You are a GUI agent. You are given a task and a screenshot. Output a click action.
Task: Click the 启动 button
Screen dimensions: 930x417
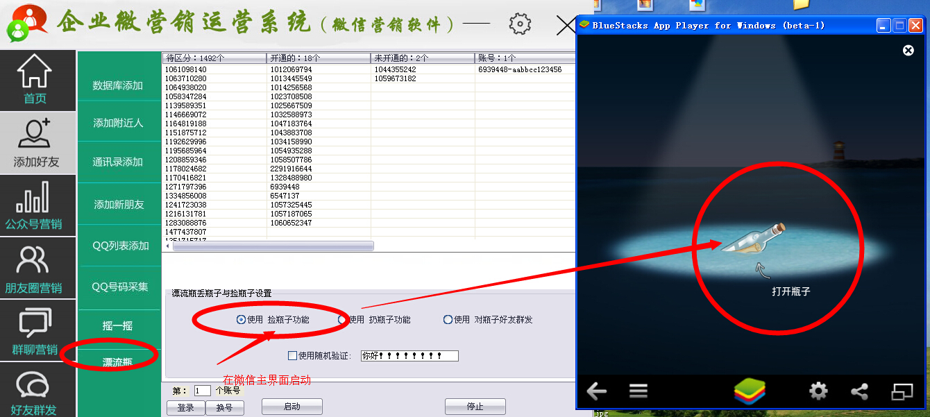click(292, 407)
